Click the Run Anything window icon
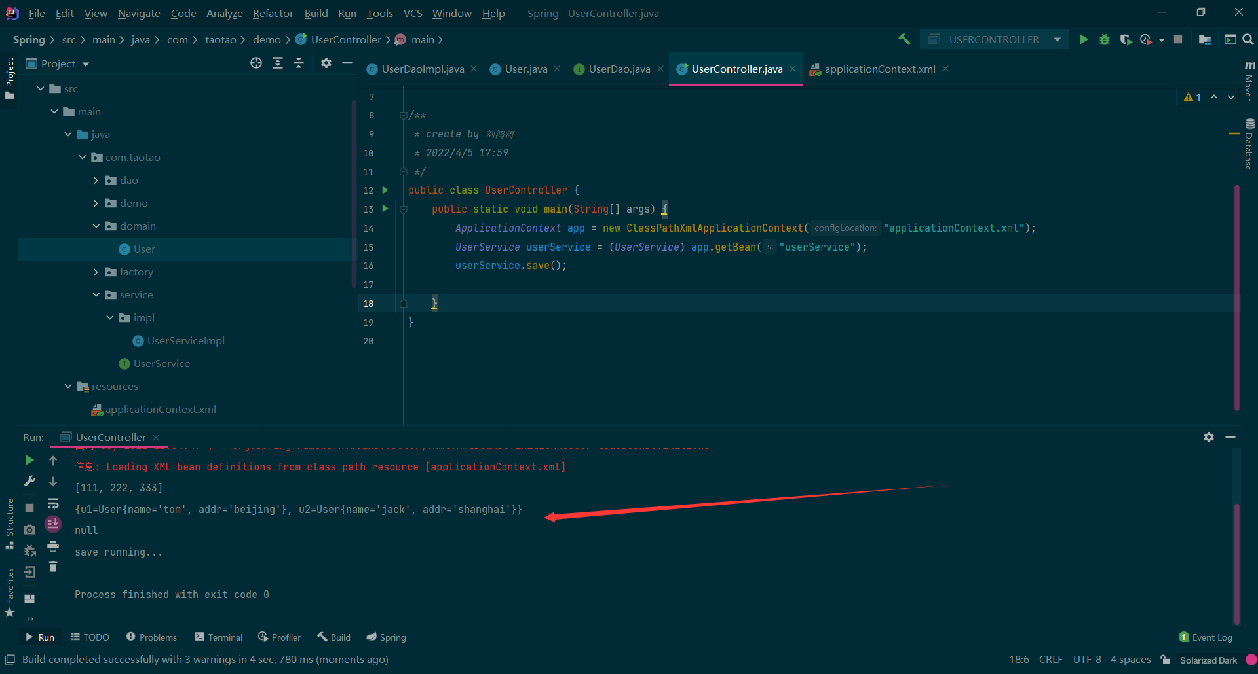Screen dimensions: 1258x674 [1230, 39]
